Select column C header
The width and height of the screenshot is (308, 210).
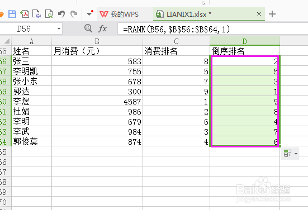tap(176, 41)
